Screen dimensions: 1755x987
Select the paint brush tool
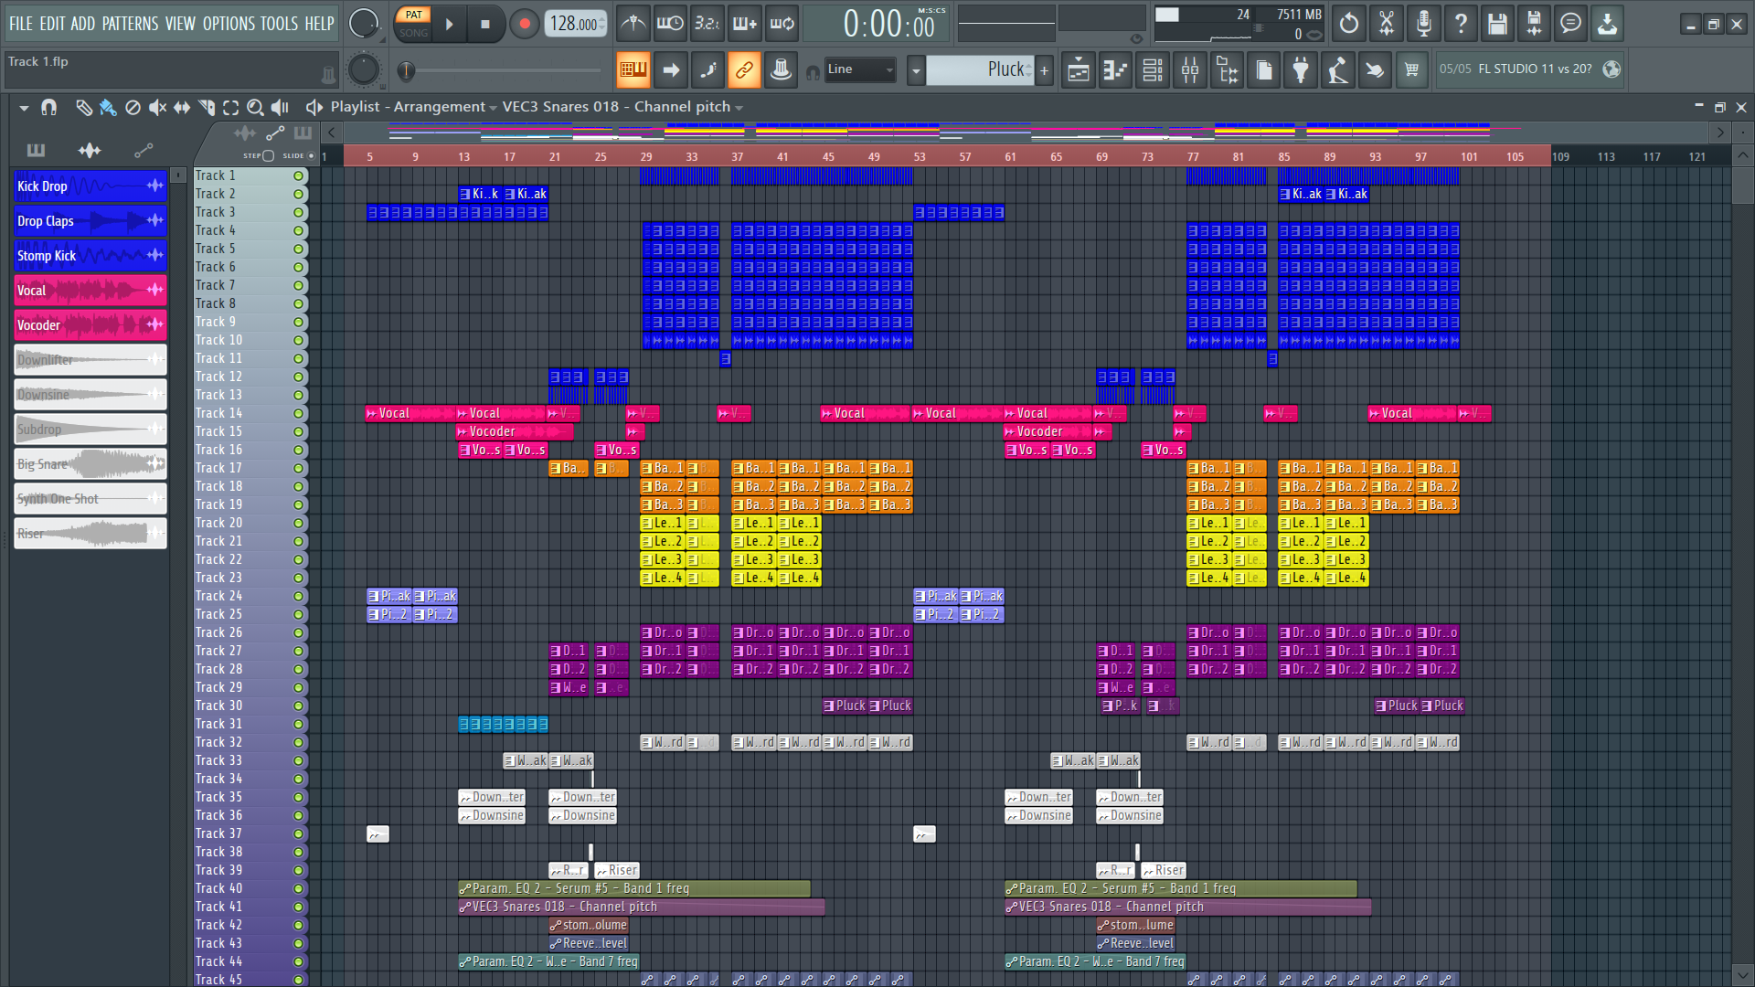point(108,108)
